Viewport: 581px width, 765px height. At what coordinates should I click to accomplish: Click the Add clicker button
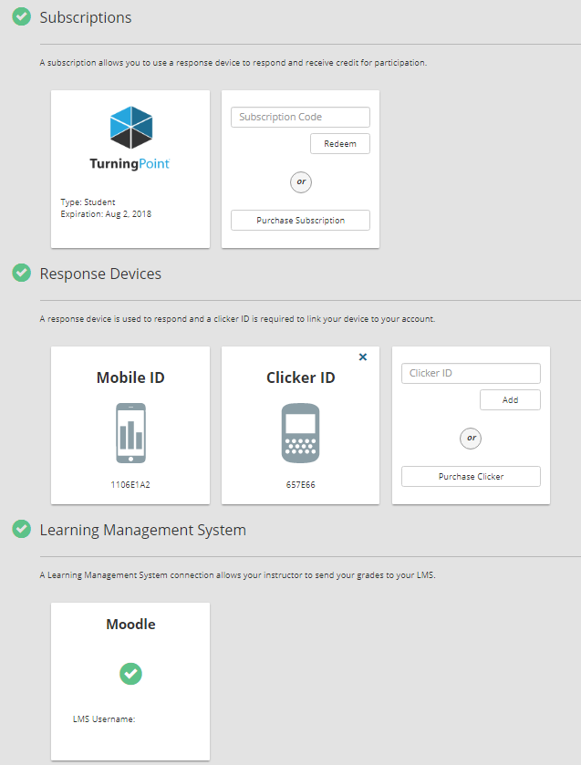[510, 399]
